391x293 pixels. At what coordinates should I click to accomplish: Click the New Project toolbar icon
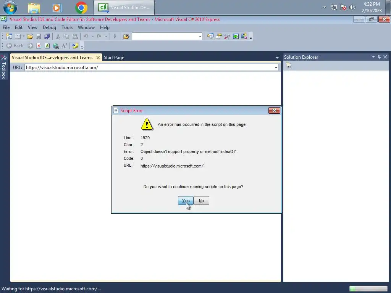(x=9, y=36)
